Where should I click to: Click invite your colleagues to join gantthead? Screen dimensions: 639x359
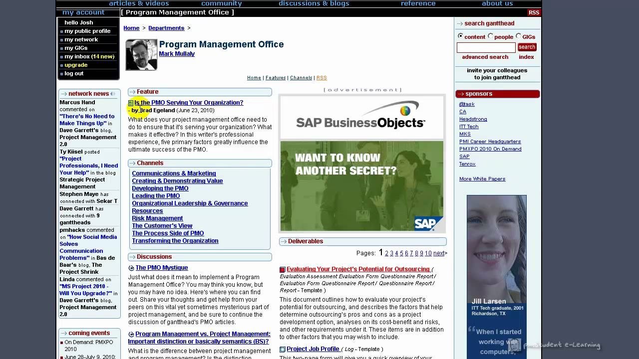click(497, 74)
